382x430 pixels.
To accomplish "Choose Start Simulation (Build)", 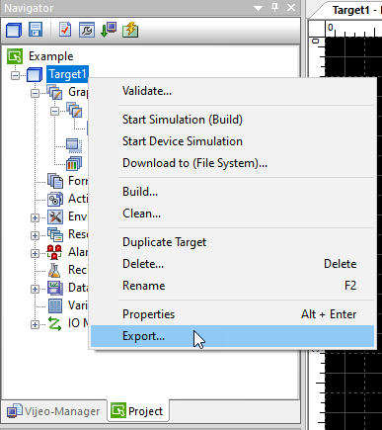I will coord(232,120).
